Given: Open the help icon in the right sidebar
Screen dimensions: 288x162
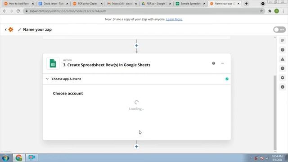Looking at the screenshot, I should pyautogui.click(x=283, y=50).
